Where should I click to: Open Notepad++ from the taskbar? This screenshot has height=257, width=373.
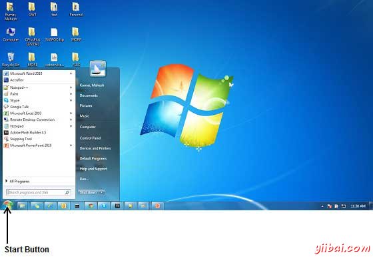tap(131, 206)
